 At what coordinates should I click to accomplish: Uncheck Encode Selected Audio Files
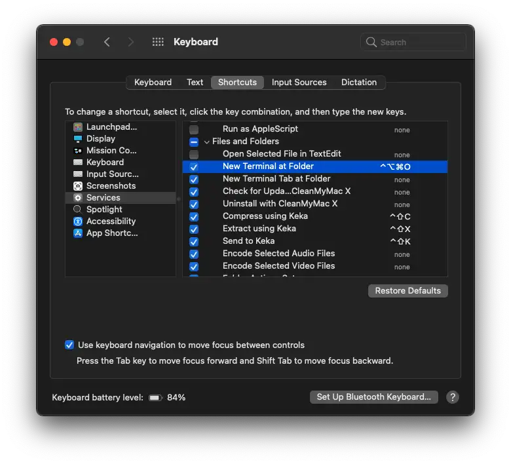194,254
